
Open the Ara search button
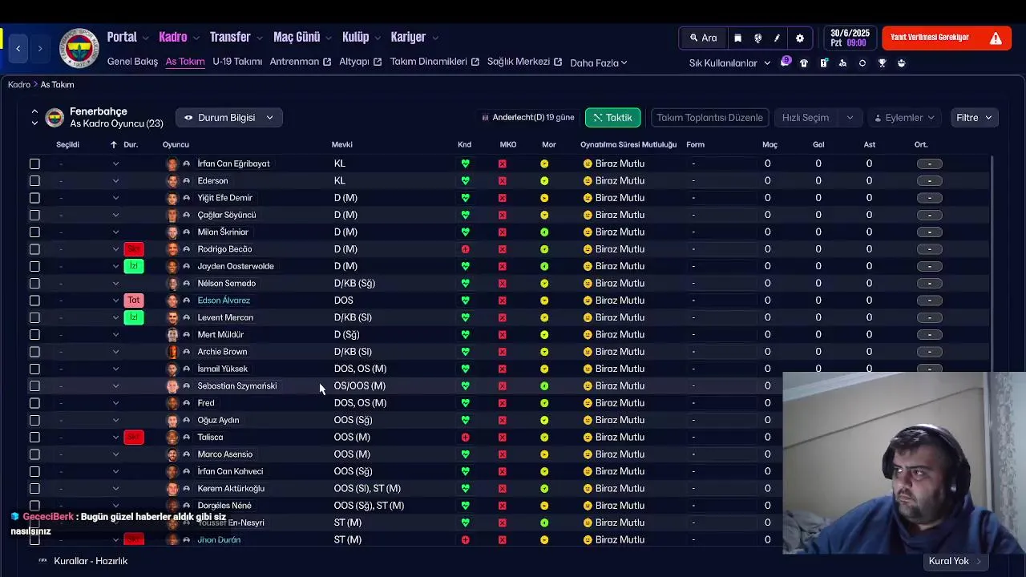point(703,38)
